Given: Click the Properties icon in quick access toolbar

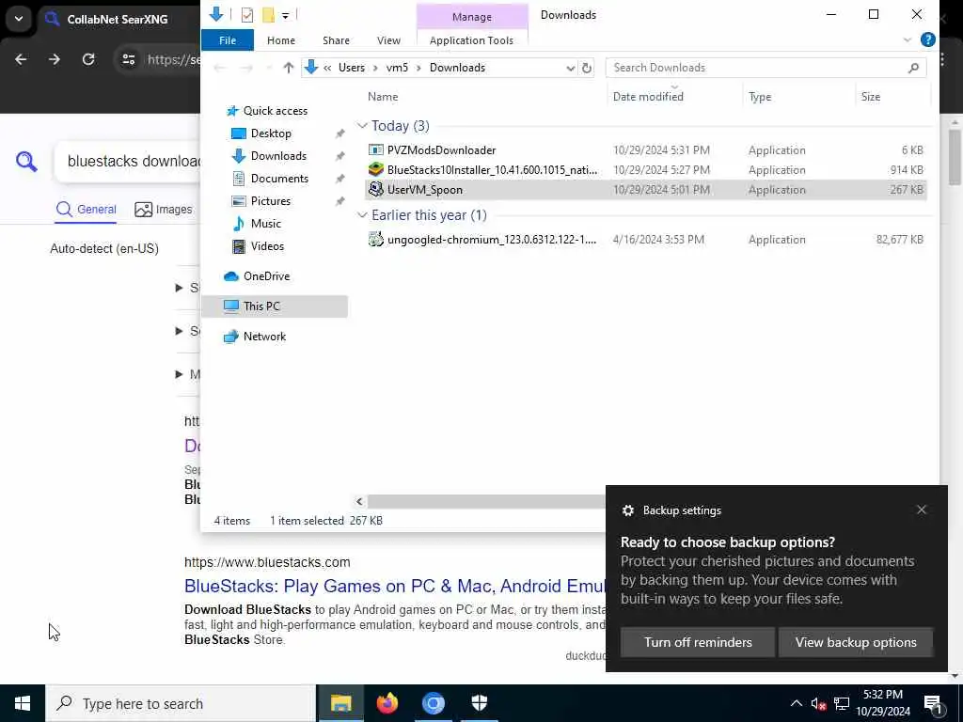Looking at the screenshot, I should 247,15.
